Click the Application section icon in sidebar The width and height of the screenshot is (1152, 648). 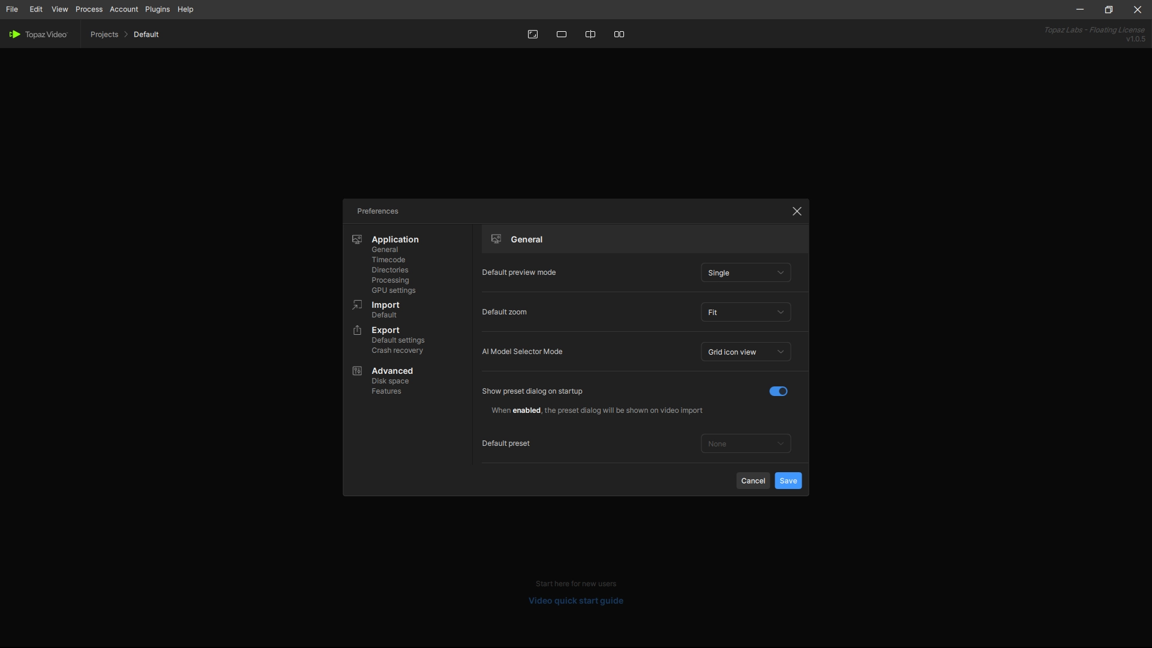click(x=357, y=239)
